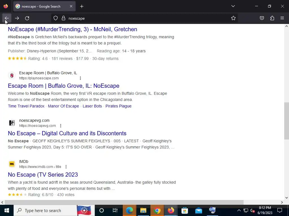Image resolution: width=289 pixels, height=216 pixels.
Task: Click the horizontal scrollbar thumb
Action: pos(124,202)
